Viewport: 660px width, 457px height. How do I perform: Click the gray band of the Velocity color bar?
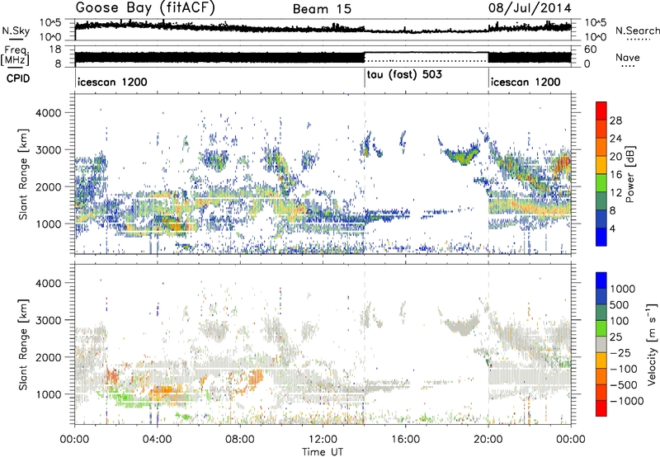(x=601, y=345)
